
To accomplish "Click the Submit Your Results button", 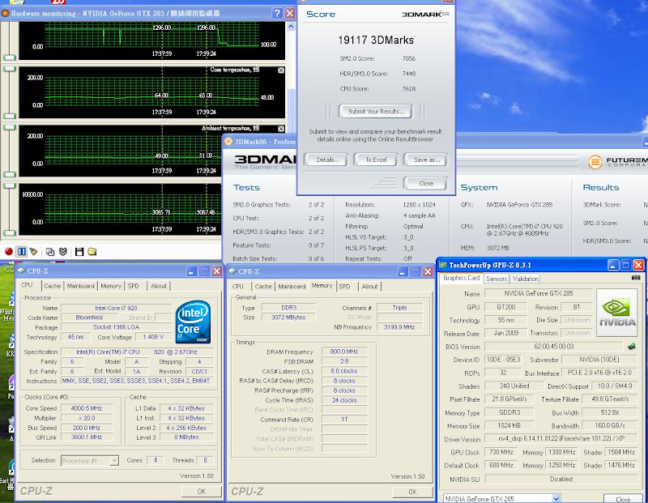I will coord(375,111).
